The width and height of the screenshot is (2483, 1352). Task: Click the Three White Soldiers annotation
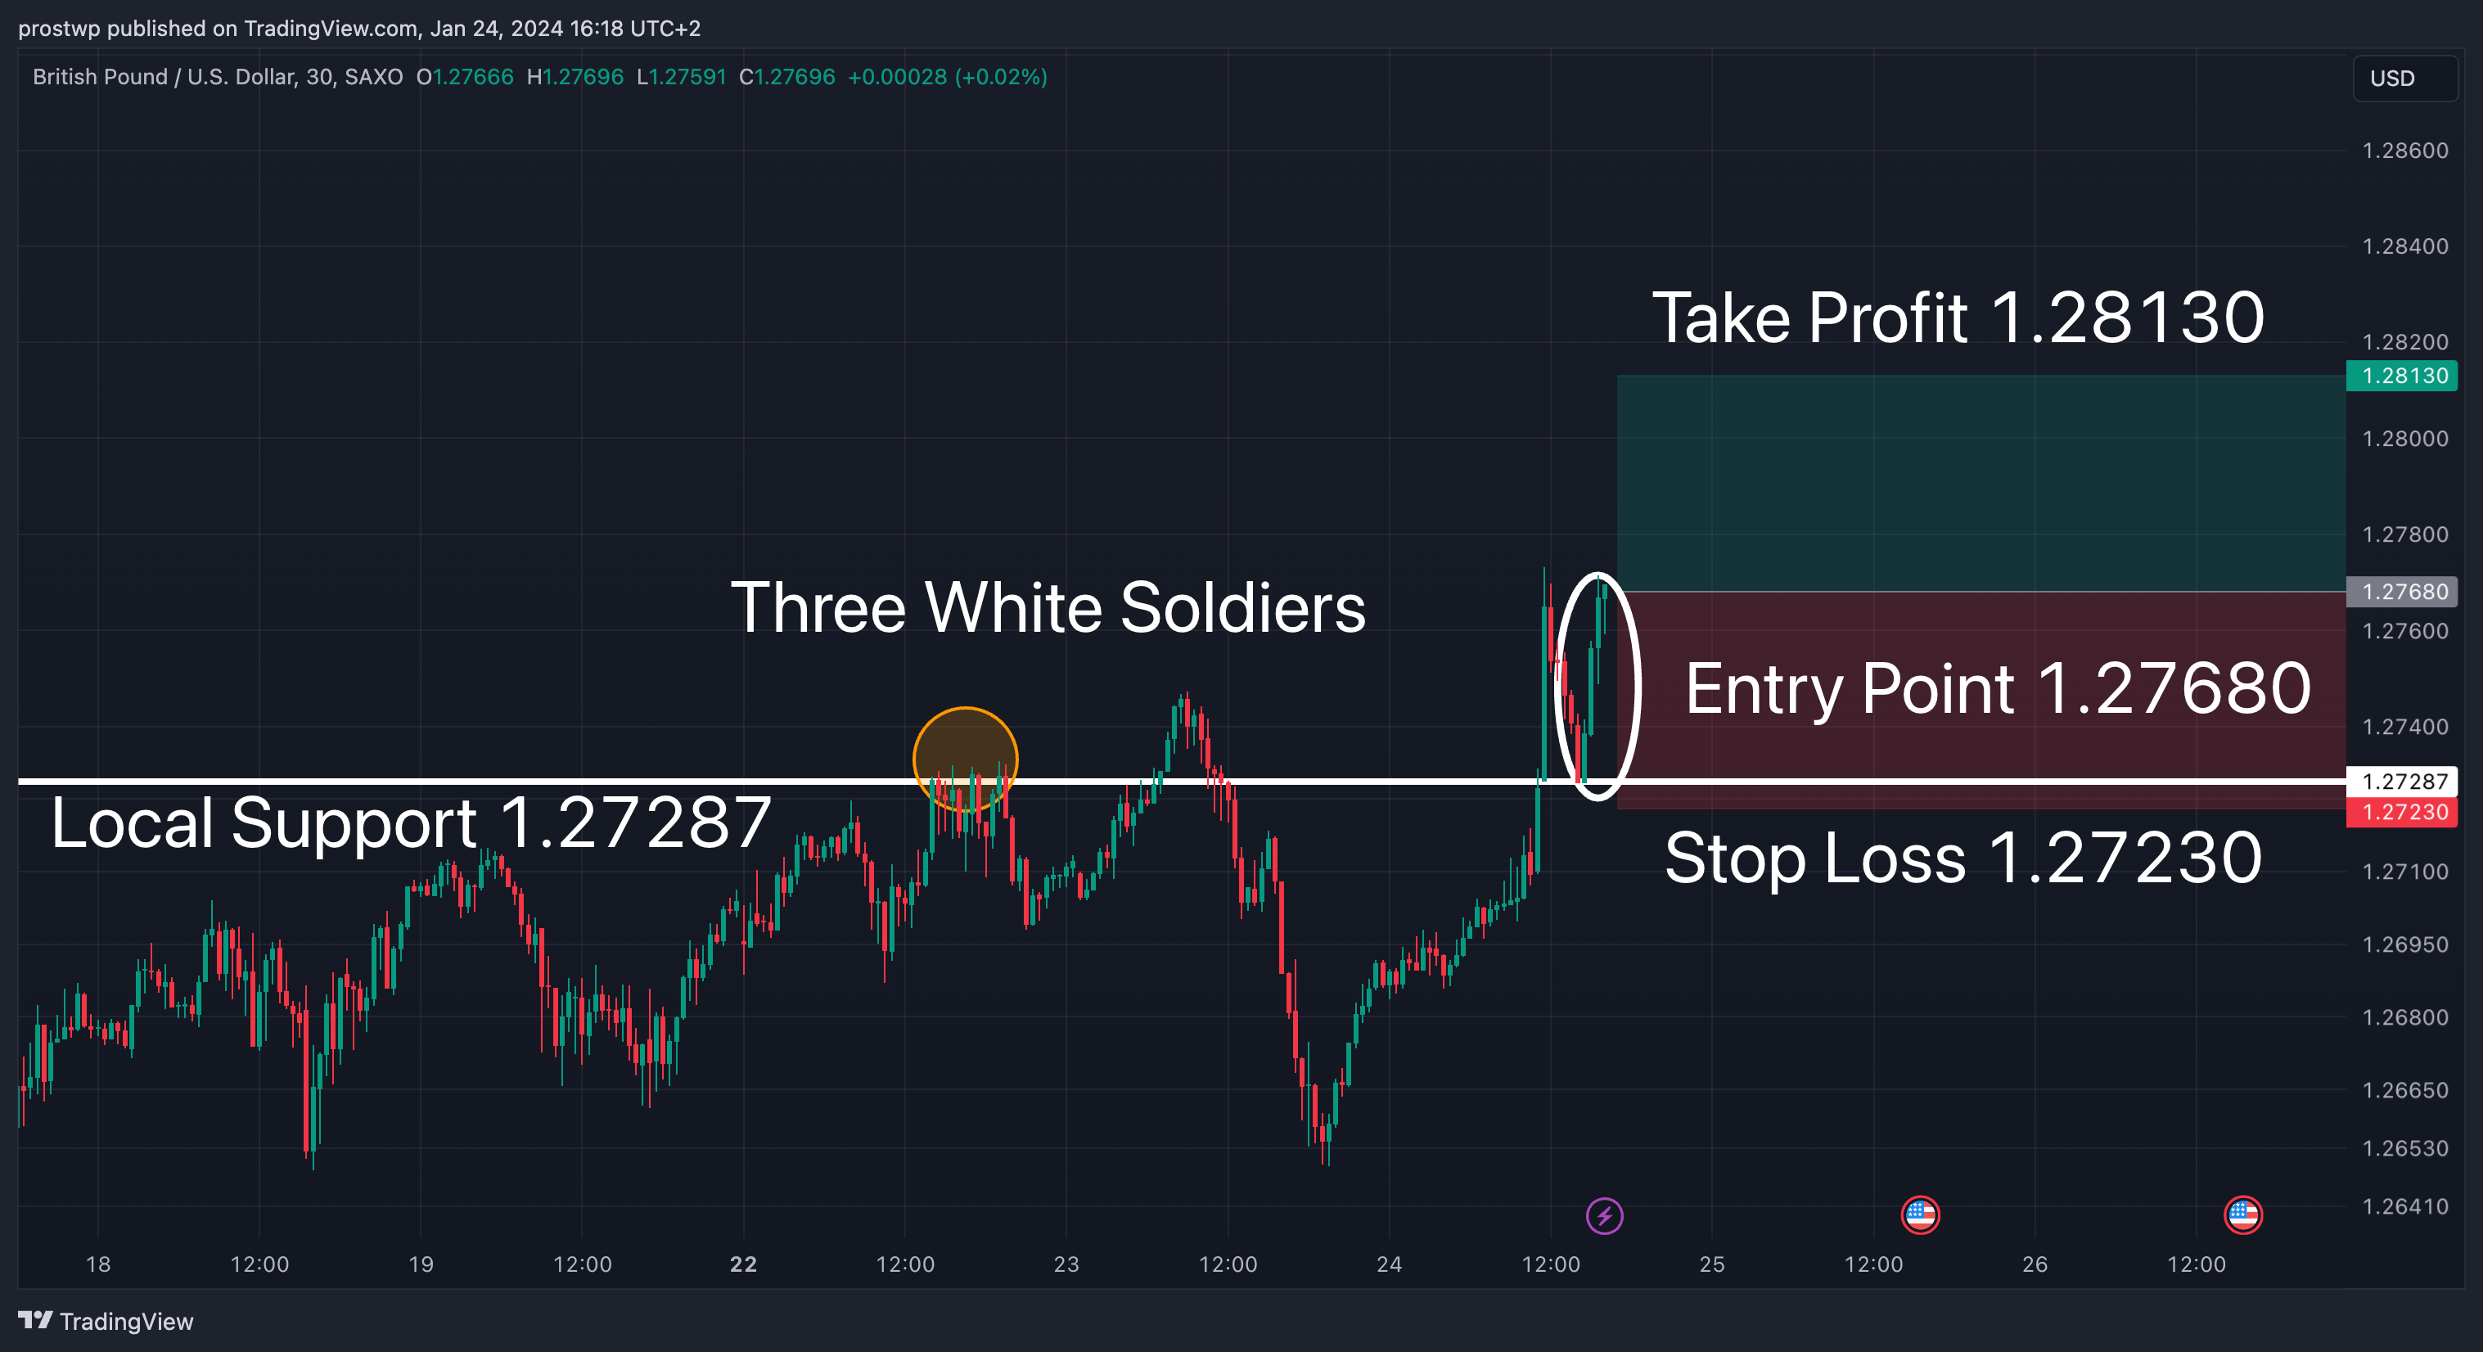pyautogui.click(x=1048, y=608)
